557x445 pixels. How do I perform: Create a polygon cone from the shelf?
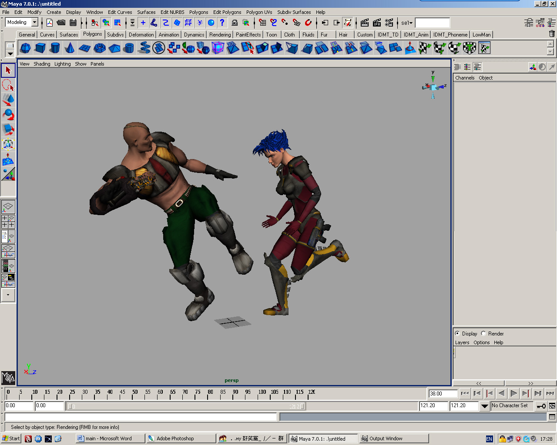tap(70, 48)
